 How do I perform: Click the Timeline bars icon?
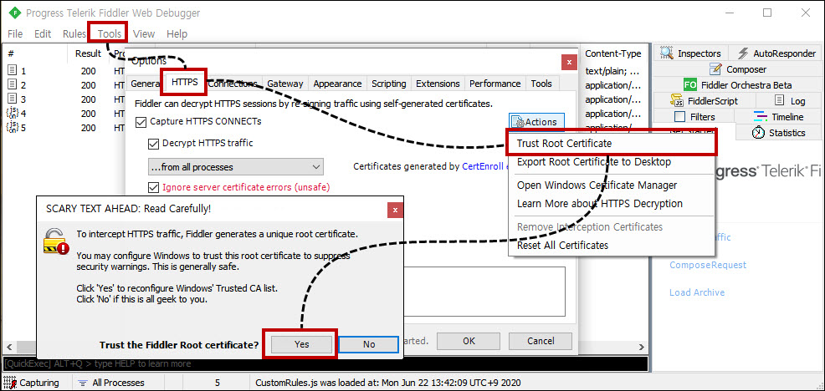[761, 117]
